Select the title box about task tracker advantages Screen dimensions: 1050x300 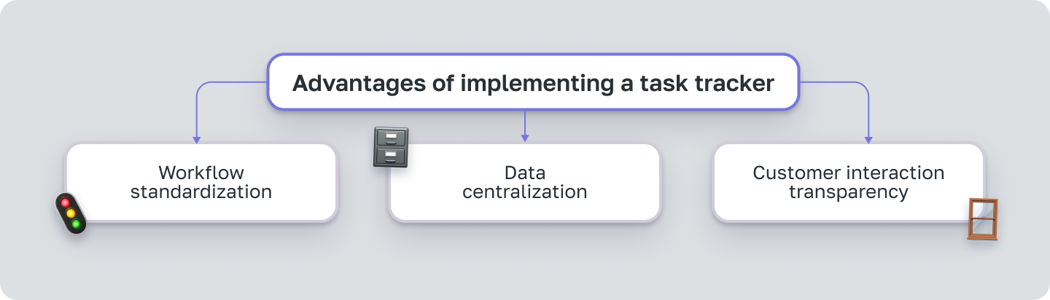coord(533,82)
